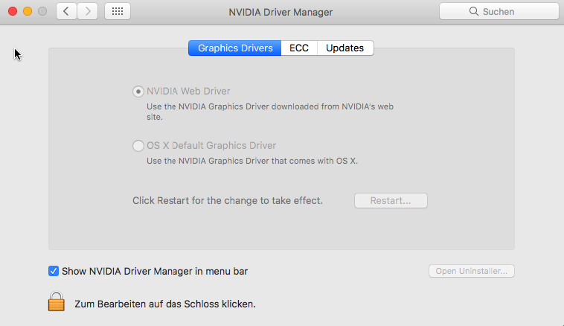Click the padlock icon to unlock settings
The height and width of the screenshot is (326, 564).
[x=57, y=301]
